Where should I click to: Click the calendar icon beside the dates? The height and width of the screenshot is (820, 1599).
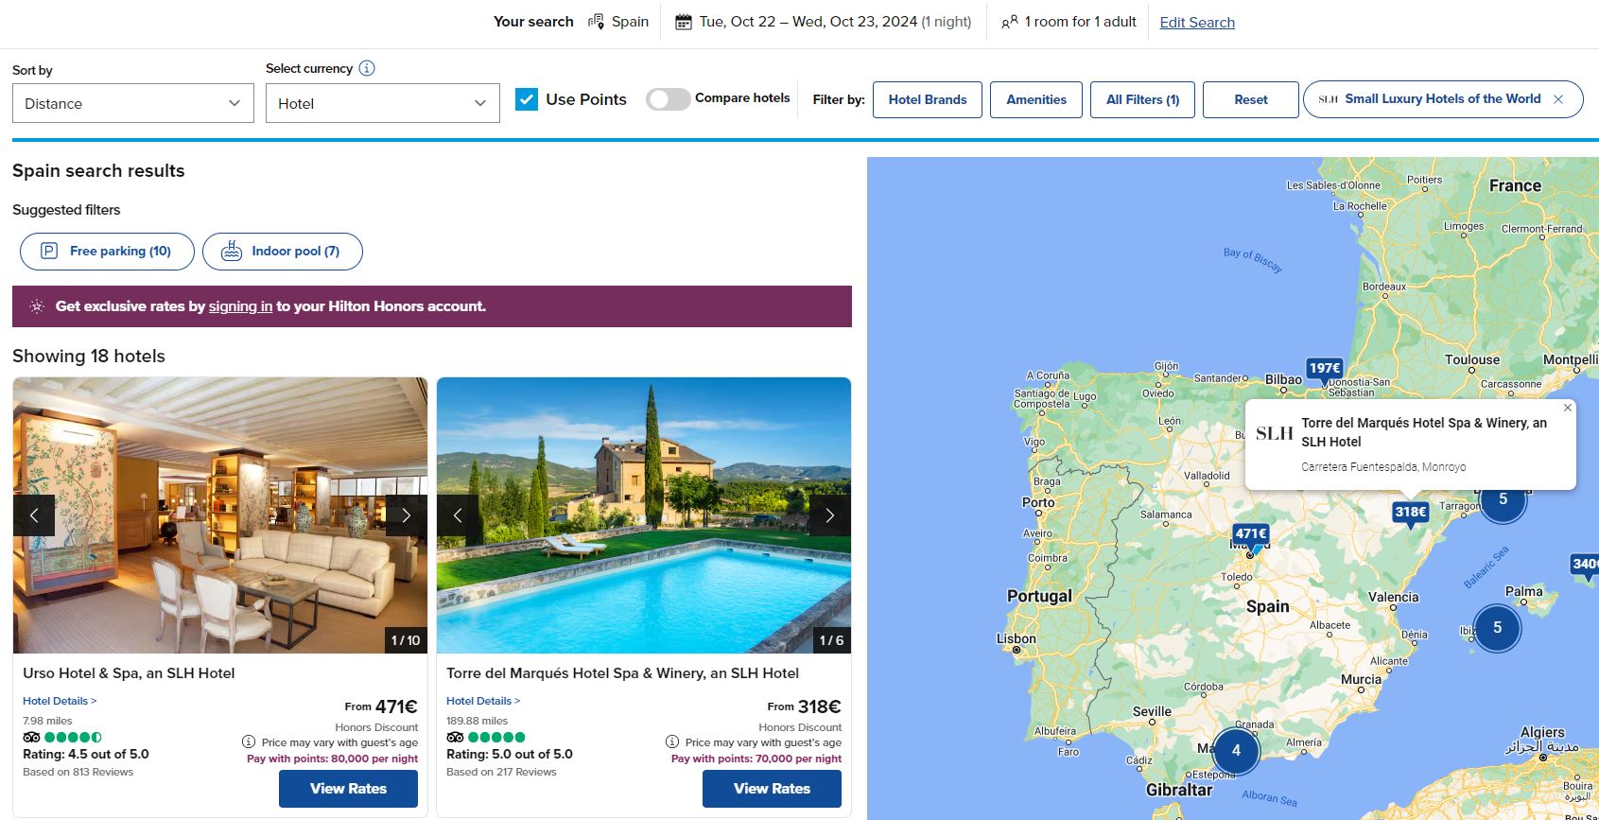pyautogui.click(x=683, y=22)
